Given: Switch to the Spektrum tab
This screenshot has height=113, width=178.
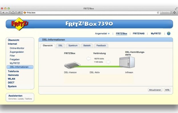Looking at the screenshot, I should click(73, 46).
